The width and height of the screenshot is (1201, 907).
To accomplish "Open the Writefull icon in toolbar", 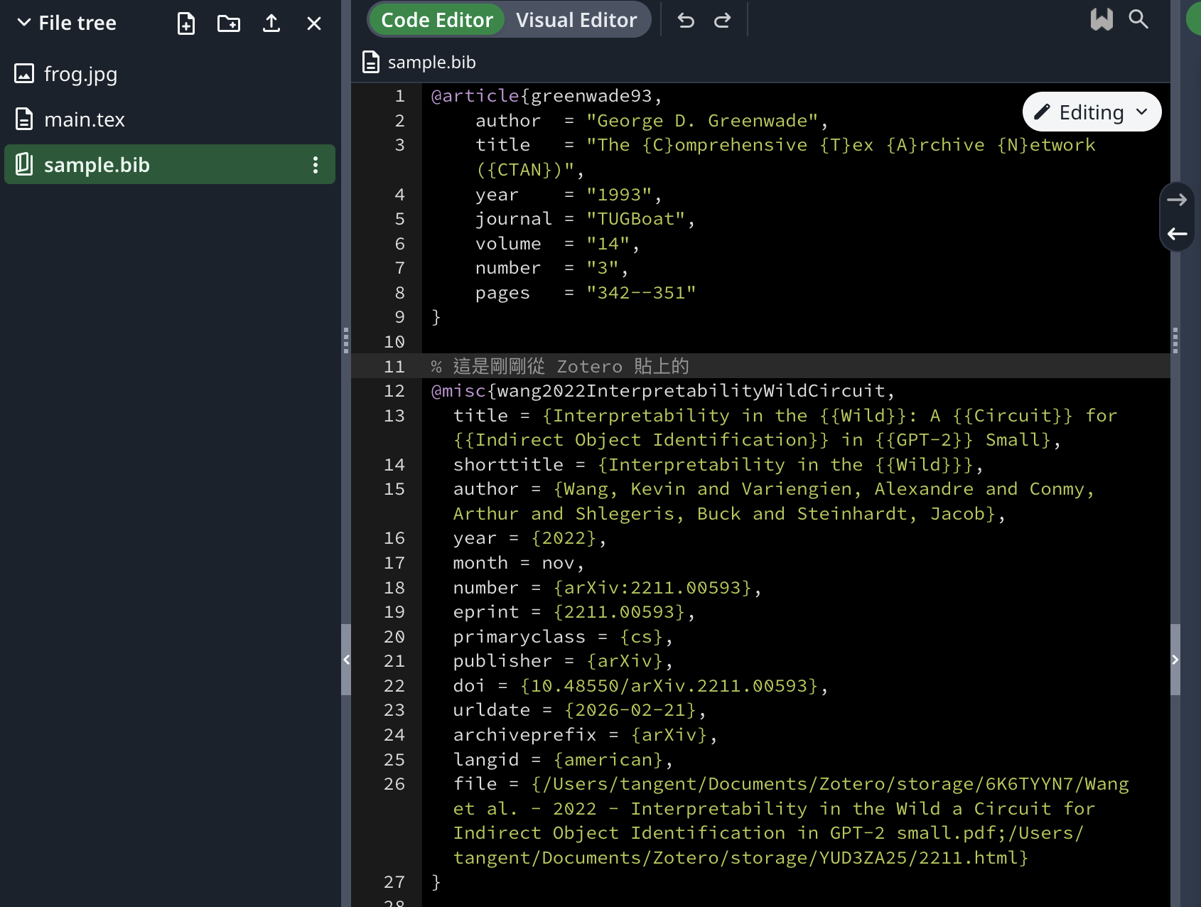I will (1102, 19).
